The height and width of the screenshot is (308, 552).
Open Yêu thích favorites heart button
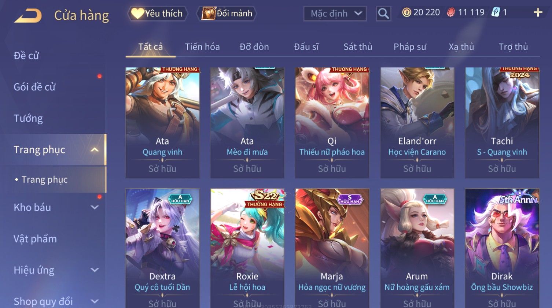tap(158, 14)
